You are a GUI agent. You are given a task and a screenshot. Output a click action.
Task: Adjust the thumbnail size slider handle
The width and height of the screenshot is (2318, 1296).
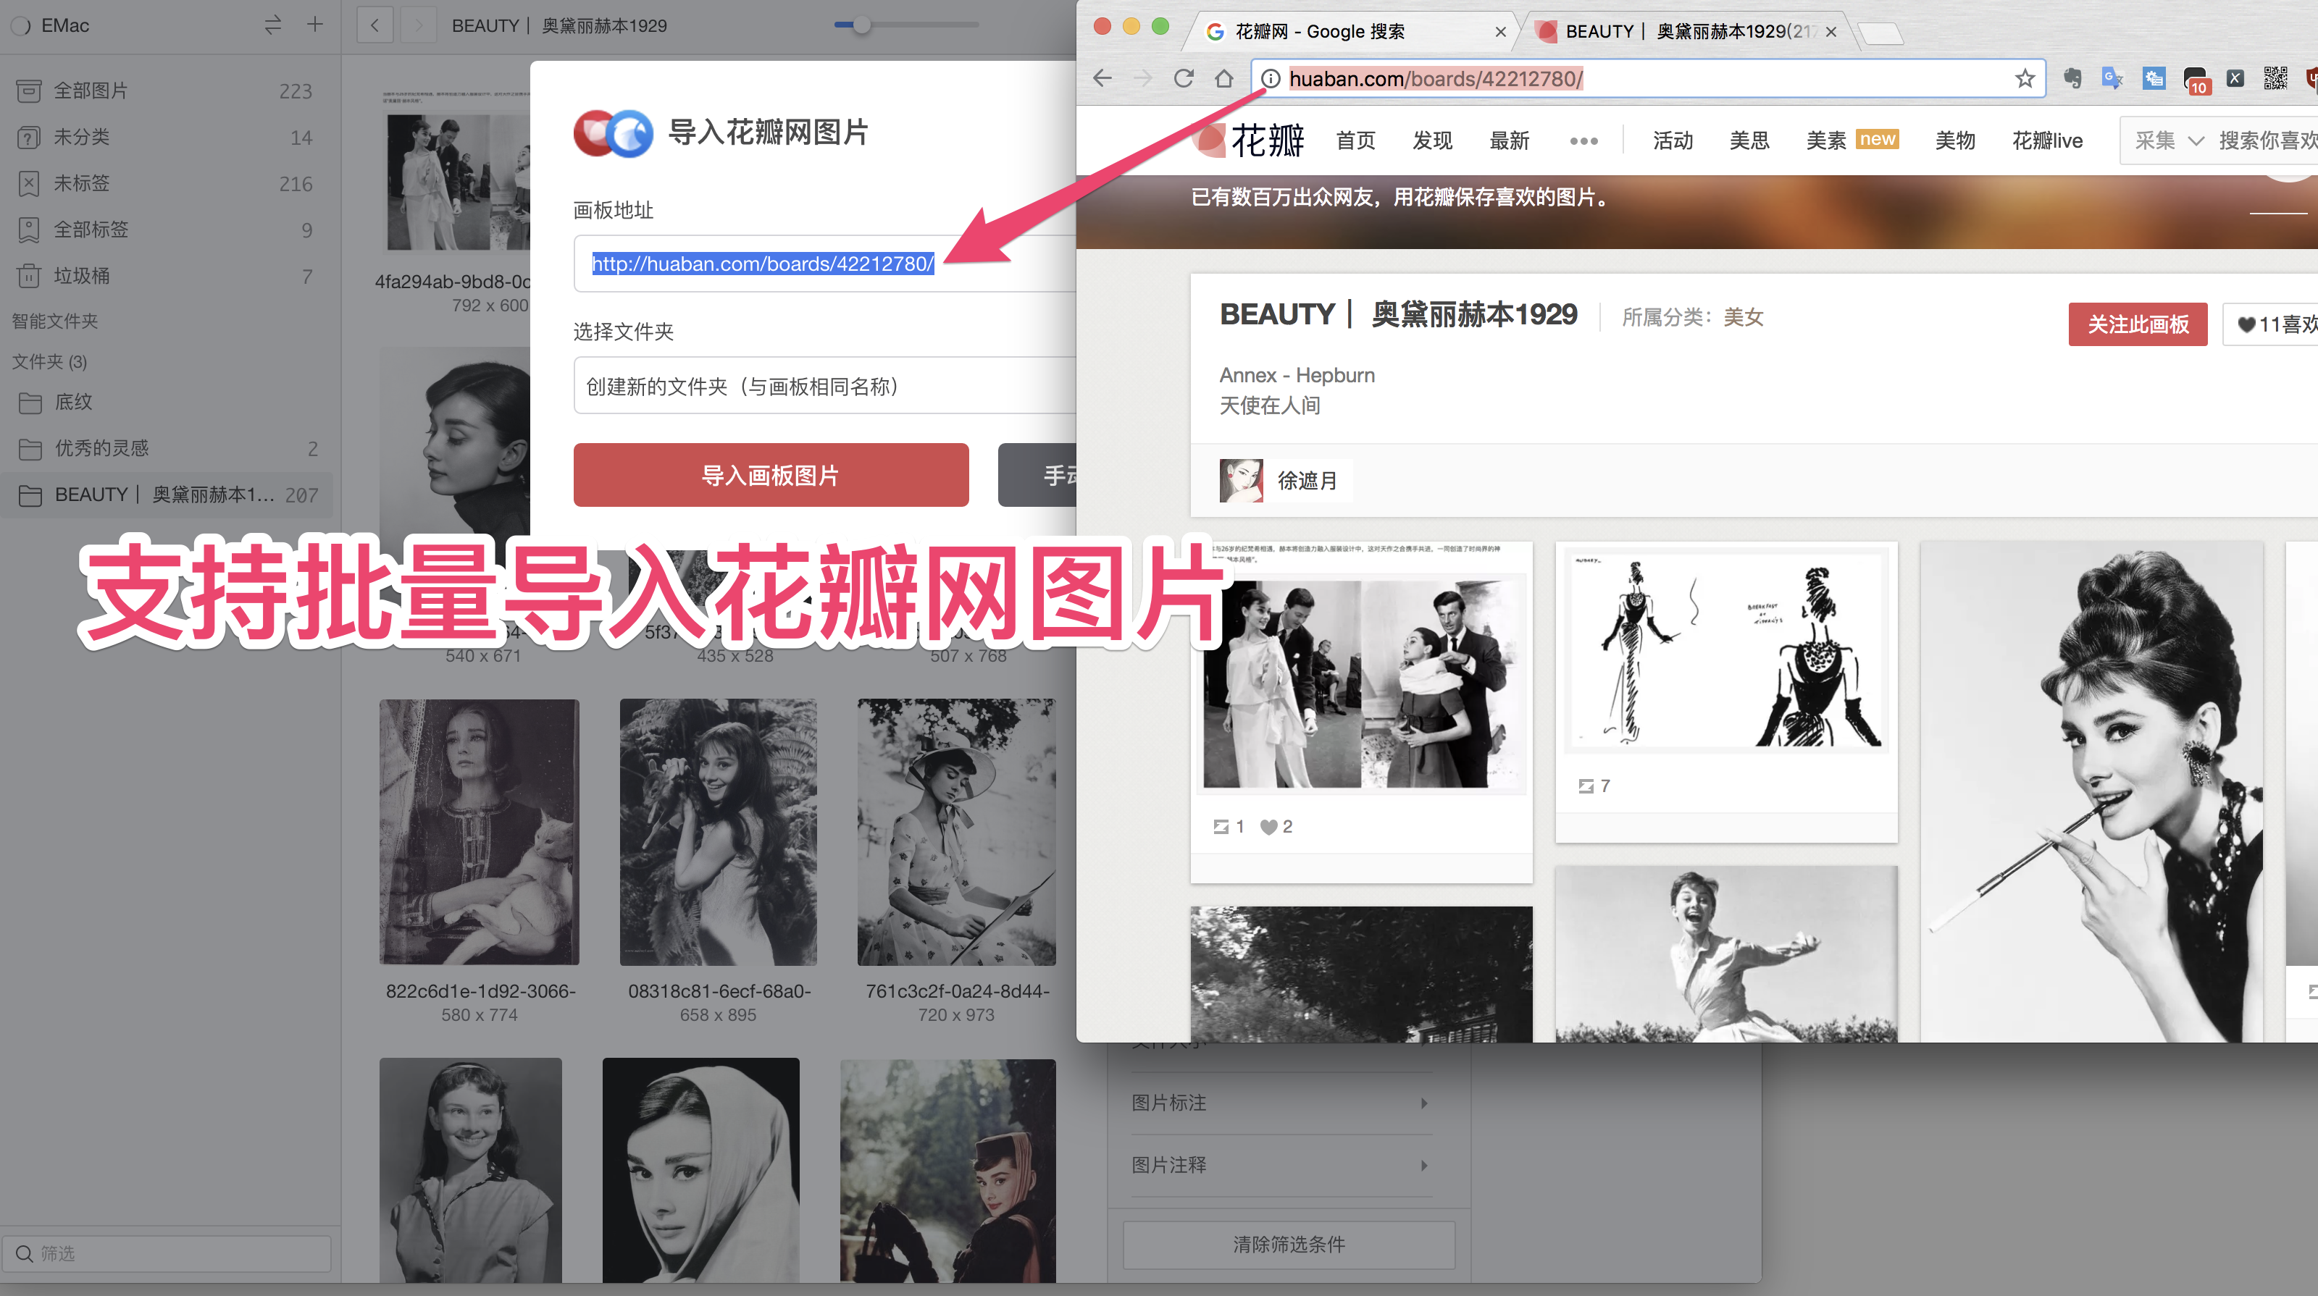coord(862,25)
